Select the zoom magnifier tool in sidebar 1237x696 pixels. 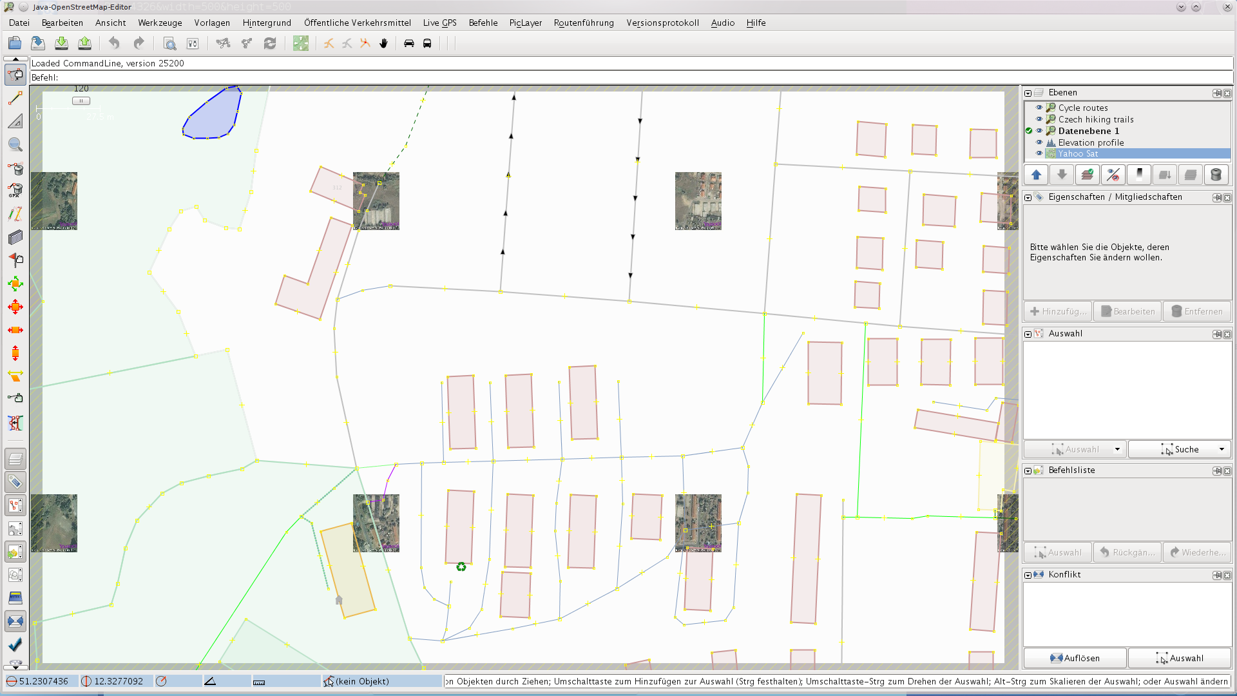[x=15, y=144]
